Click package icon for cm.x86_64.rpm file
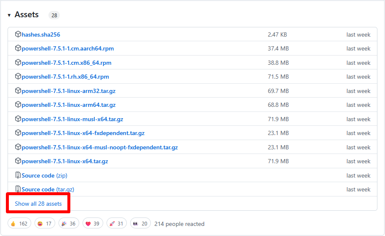385x236 pixels. click(x=18, y=63)
